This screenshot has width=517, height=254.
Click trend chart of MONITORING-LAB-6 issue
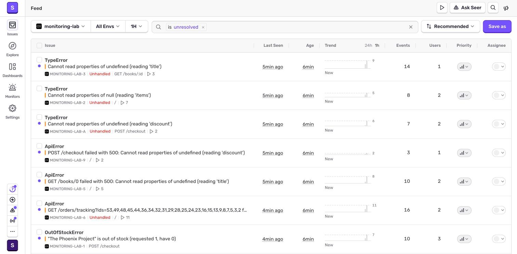point(348,208)
